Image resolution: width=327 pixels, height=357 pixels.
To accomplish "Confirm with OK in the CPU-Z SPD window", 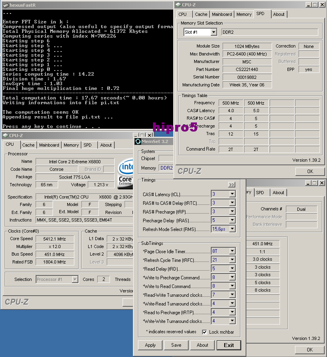I will [x=310, y=172].
